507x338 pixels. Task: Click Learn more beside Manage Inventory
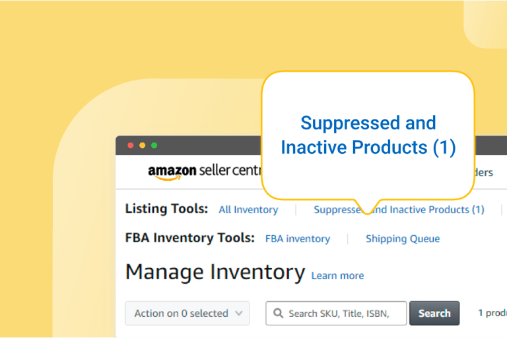337,275
